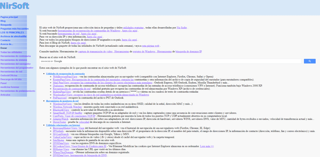Open Utilidades de recuperación de contraseña heading
This screenshot has height=157, width=320.
pyautogui.click(x=65, y=73)
